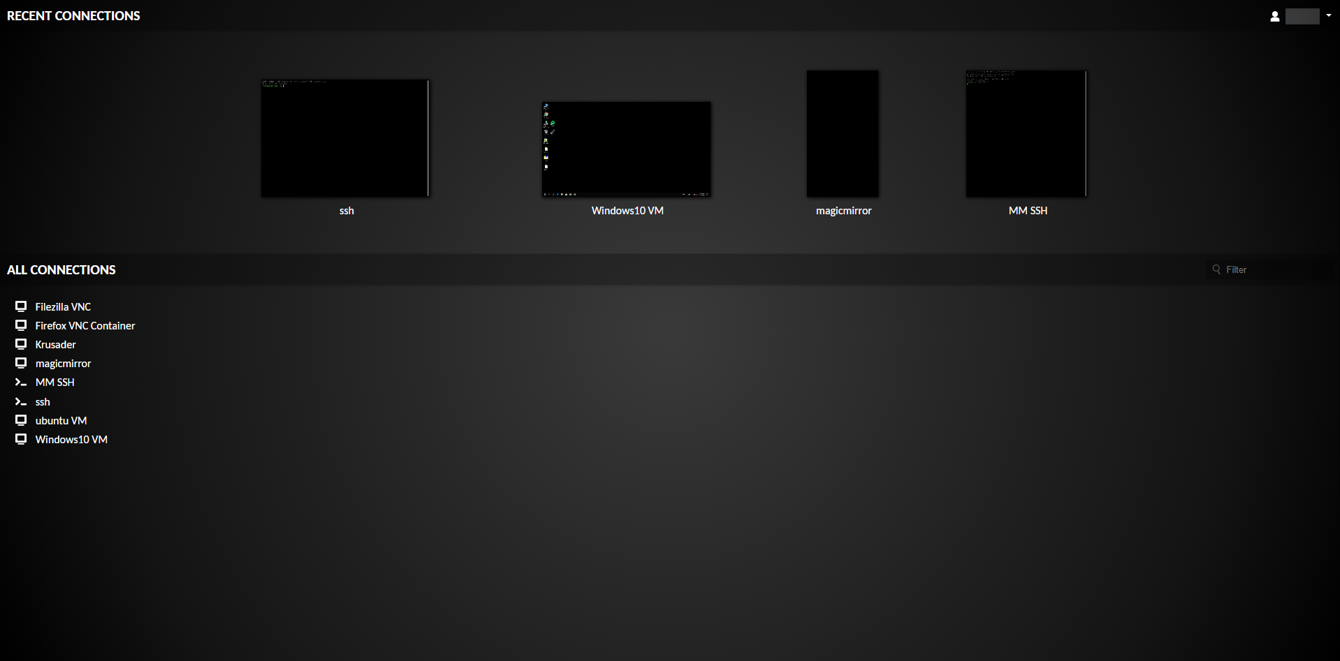The image size is (1340, 661).
Task: Click the monitor icon beside Windows10 VM in list
Action: coord(21,439)
